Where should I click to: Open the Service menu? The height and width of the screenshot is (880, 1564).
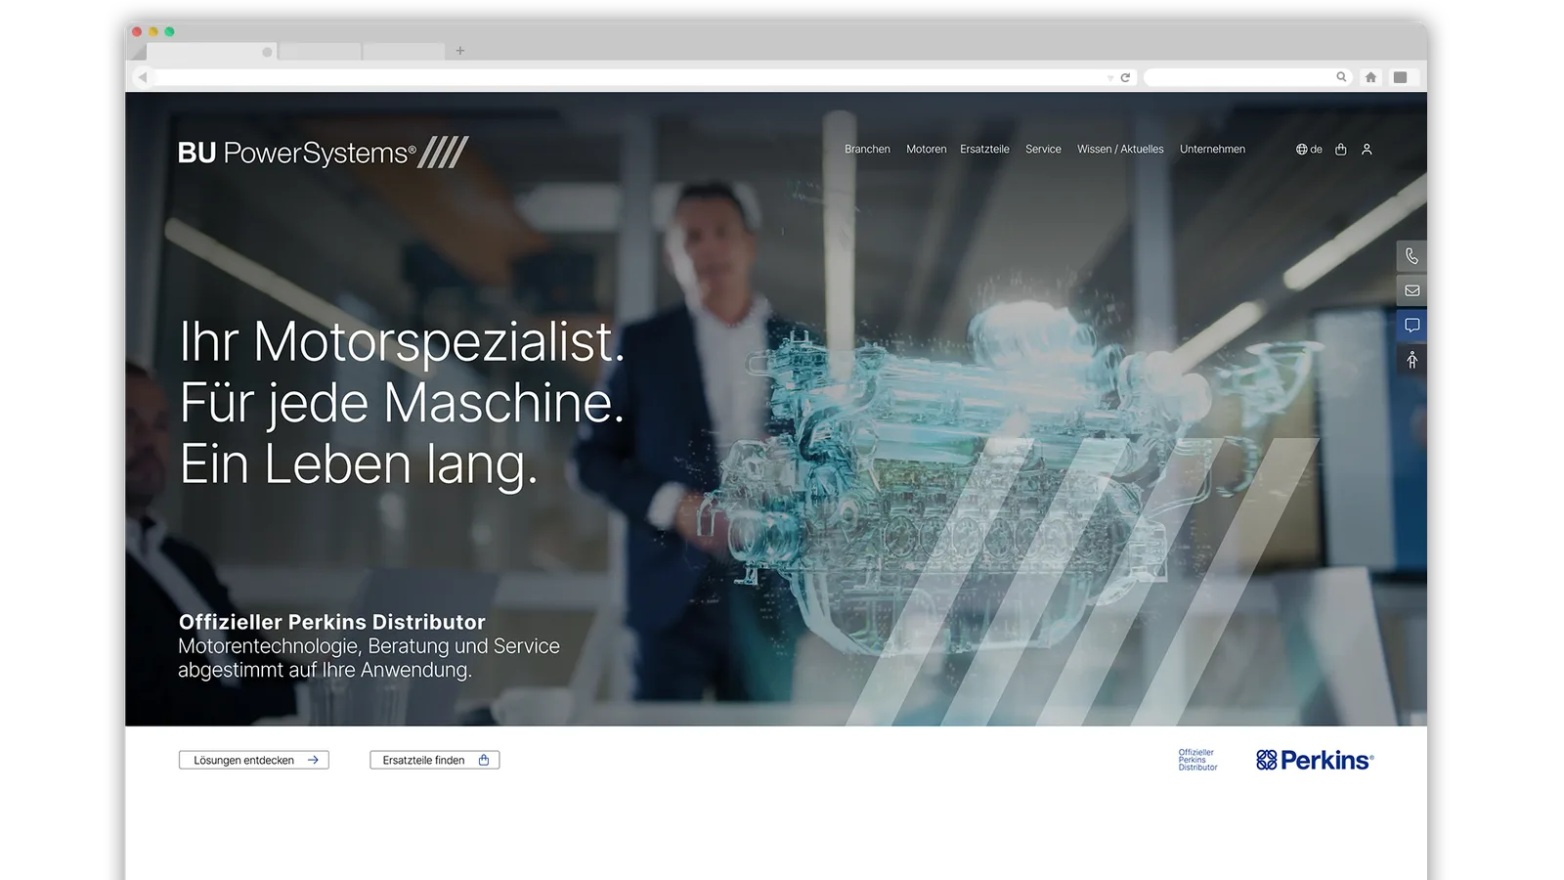1043,150
